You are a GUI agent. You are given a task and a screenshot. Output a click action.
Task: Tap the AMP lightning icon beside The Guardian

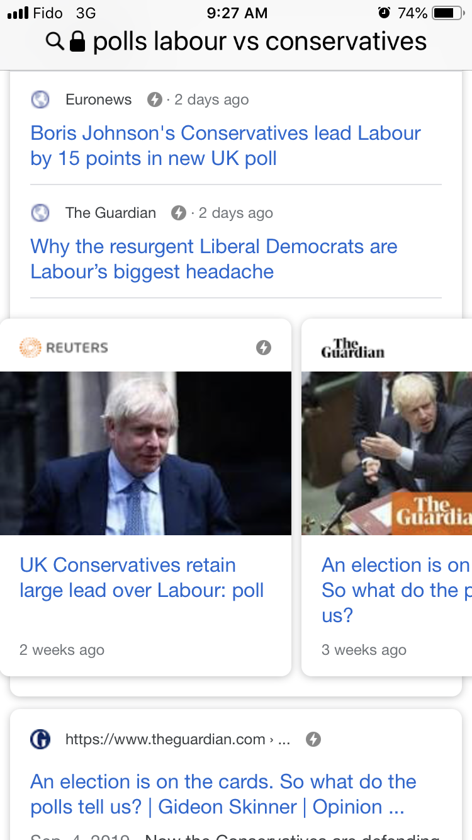tap(179, 213)
